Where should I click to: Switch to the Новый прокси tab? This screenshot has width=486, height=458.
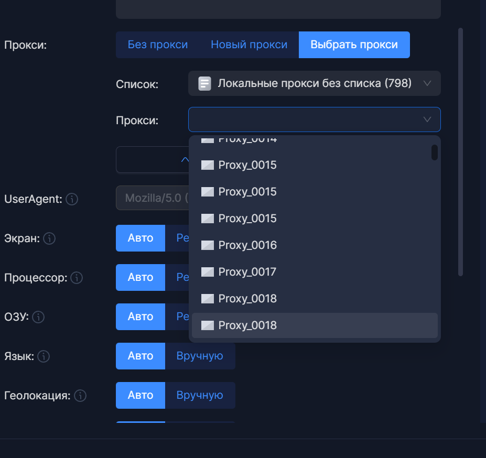point(249,45)
